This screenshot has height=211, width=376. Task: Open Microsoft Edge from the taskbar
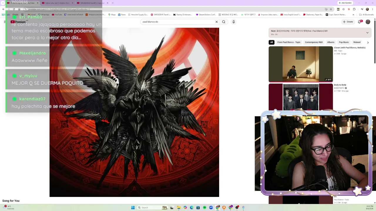[192, 207]
